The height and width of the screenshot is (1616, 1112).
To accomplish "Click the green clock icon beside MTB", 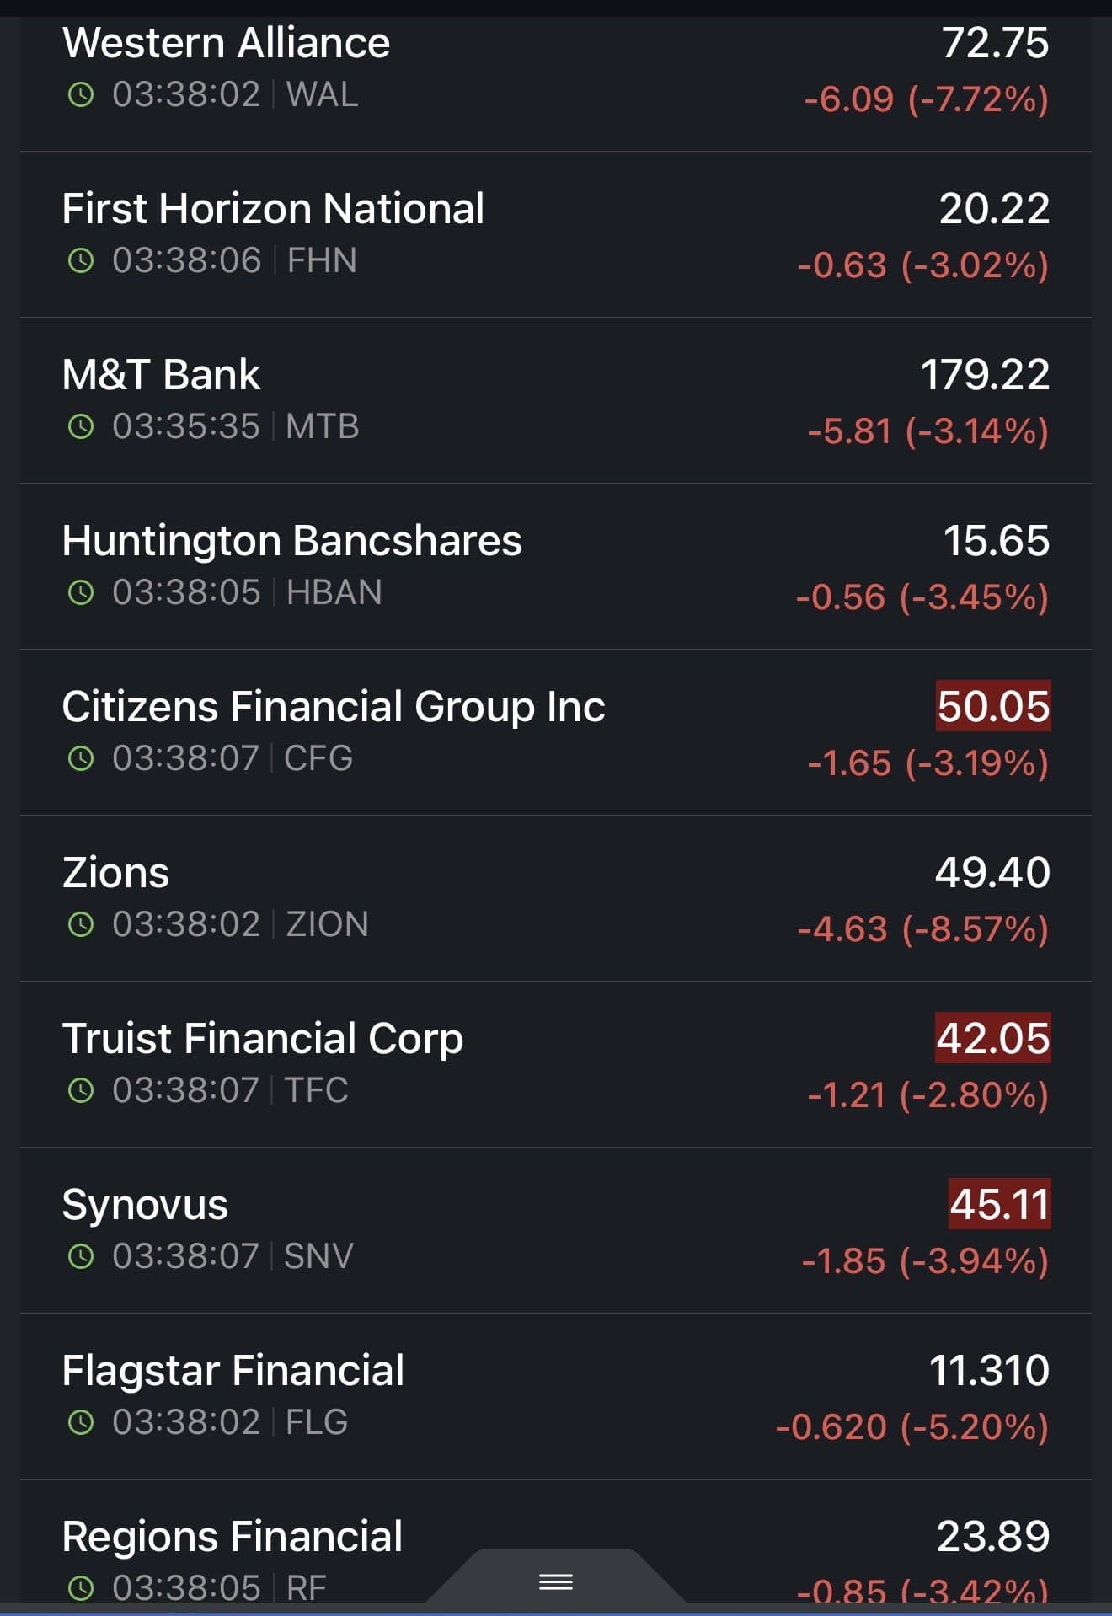I will coord(81,426).
